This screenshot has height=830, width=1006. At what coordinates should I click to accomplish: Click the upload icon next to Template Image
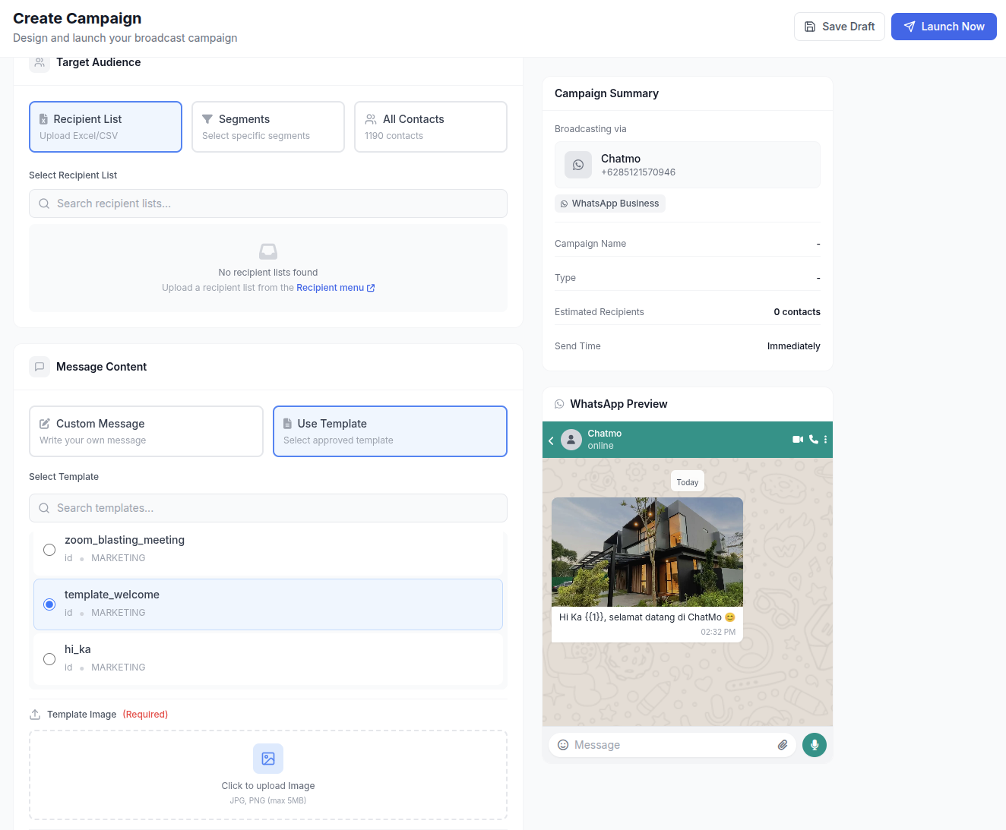tap(35, 715)
